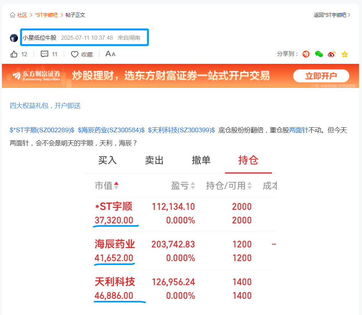
Task: Open 四大权益礼包，开户即送 link
Action: (x=45, y=106)
